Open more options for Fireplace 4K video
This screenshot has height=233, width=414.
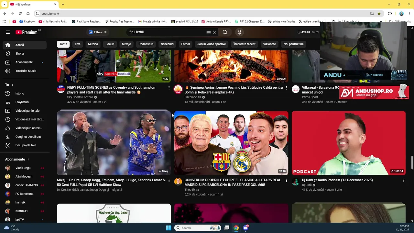tap(286, 88)
